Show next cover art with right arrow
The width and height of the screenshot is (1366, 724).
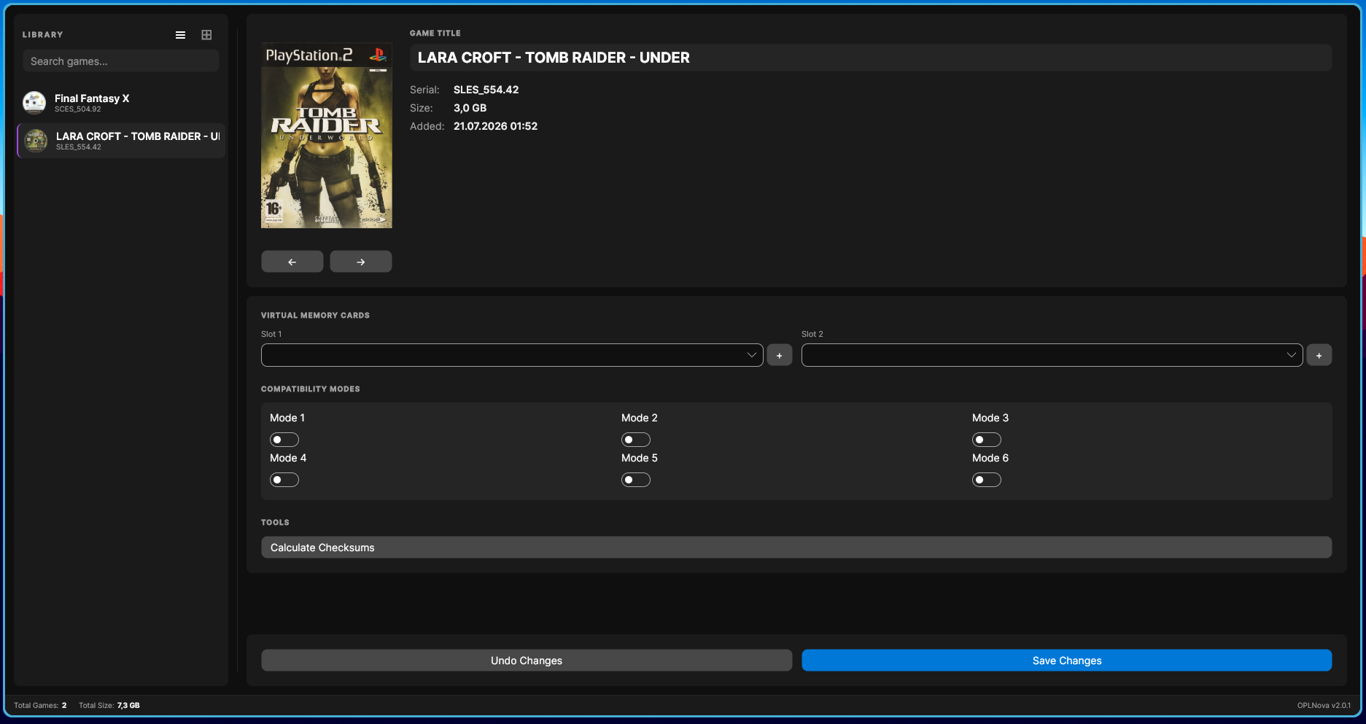click(361, 262)
